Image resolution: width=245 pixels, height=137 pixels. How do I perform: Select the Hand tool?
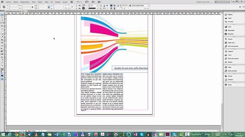pyautogui.click(x=2, y=63)
